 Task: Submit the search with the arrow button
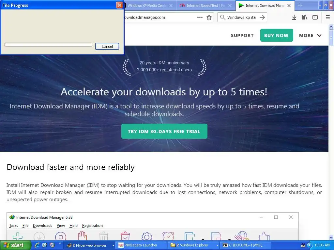262,17
